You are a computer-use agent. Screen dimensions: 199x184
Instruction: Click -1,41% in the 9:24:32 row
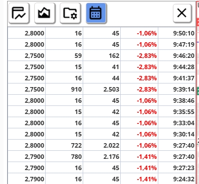tap(147, 179)
